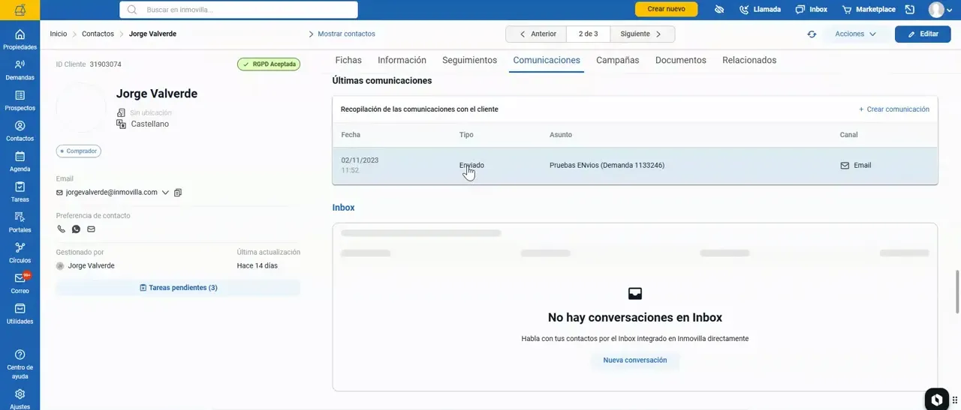The width and height of the screenshot is (961, 410).
Task: Open Propiedades in the sidebar
Action: pyautogui.click(x=20, y=39)
